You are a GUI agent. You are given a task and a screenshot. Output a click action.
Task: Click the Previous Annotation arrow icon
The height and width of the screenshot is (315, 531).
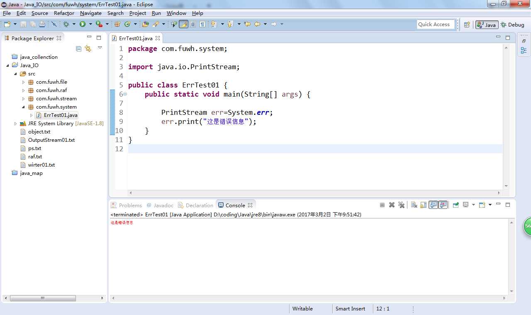pos(230,24)
